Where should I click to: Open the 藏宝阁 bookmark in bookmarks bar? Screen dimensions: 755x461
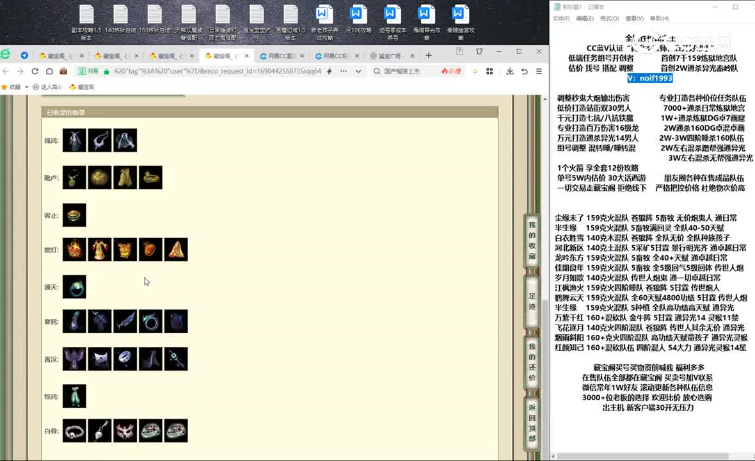point(82,87)
